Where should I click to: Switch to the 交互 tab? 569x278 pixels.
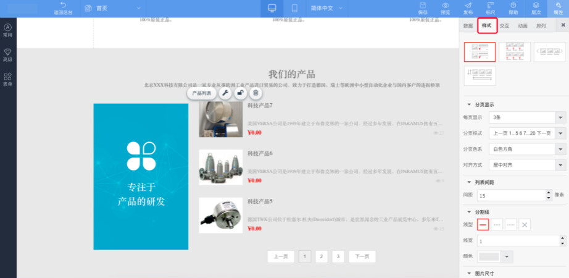click(x=505, y=26)
